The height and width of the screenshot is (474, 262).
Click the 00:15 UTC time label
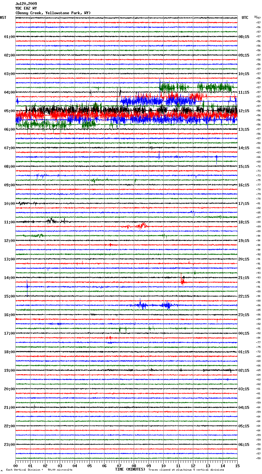click(x=244, y=333)
